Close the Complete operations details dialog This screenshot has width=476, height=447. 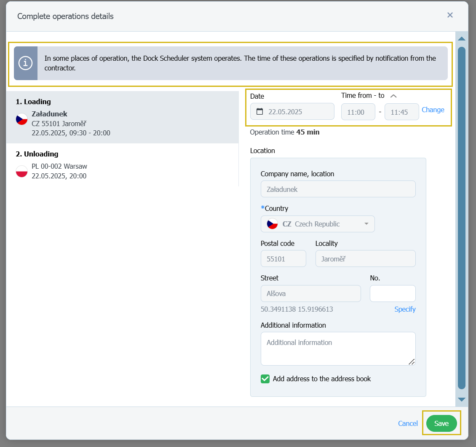[x=450, y=15]
